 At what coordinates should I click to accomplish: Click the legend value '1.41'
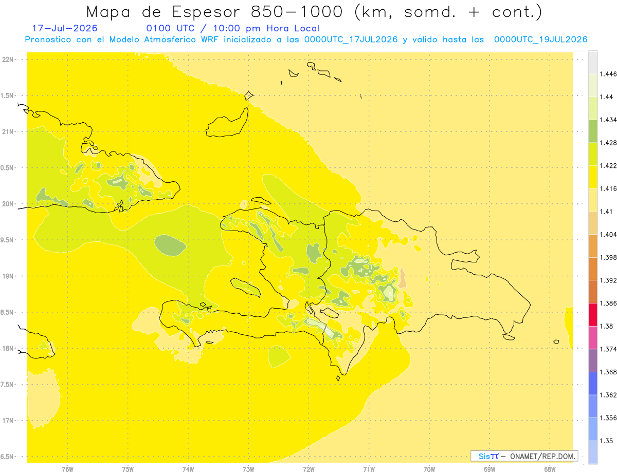pos(606,212)
